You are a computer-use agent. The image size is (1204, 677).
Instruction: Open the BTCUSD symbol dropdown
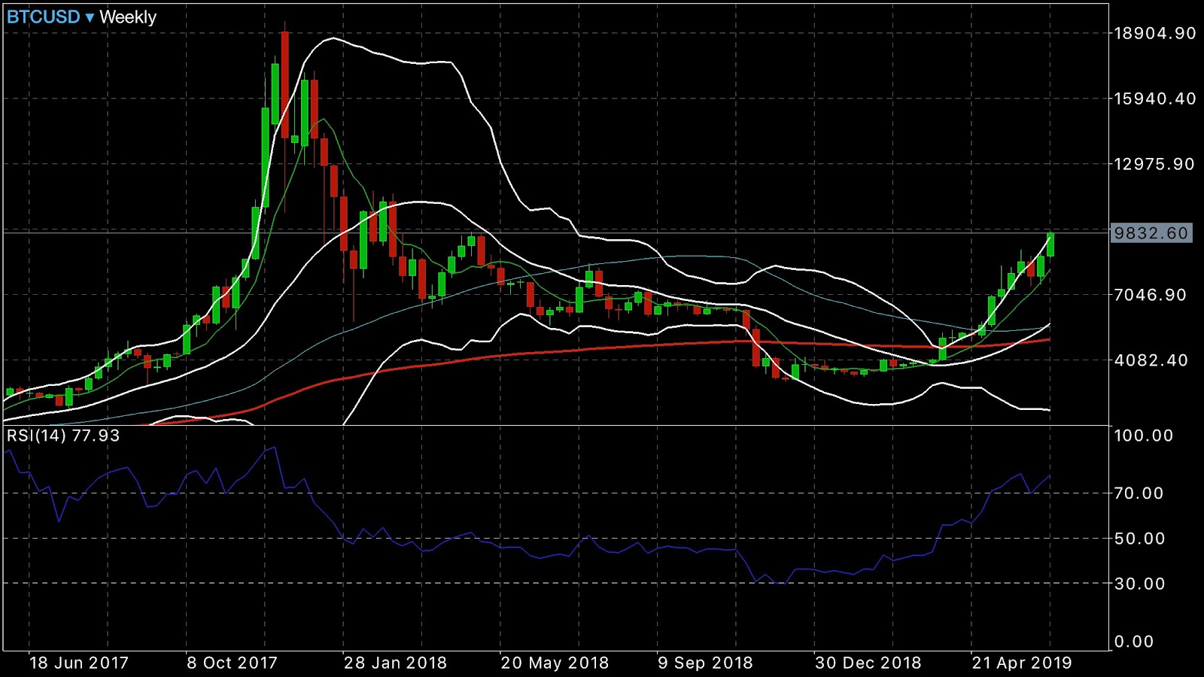(x=50, y=17)
